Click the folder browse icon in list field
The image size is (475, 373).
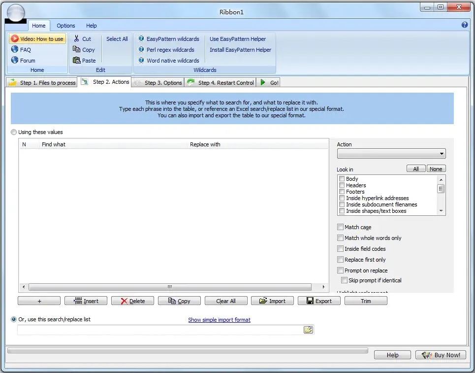308,330
